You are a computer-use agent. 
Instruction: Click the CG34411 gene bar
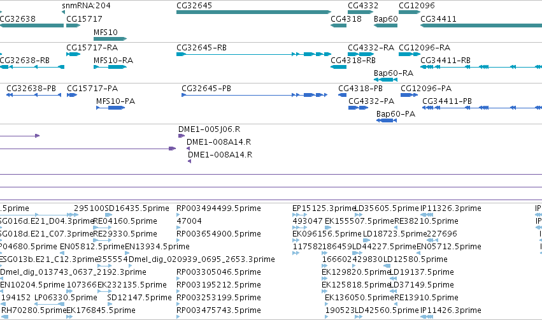click(x=481, y=25)
